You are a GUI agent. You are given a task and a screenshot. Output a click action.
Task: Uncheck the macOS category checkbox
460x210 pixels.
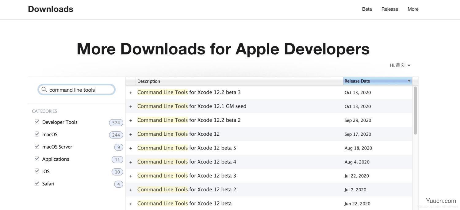pos(37,134)
